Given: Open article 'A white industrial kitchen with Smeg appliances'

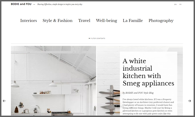Looking at the screenshot, I should [148, 72].
